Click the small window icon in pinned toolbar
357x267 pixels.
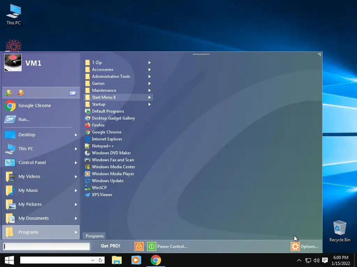click(73, 93)
